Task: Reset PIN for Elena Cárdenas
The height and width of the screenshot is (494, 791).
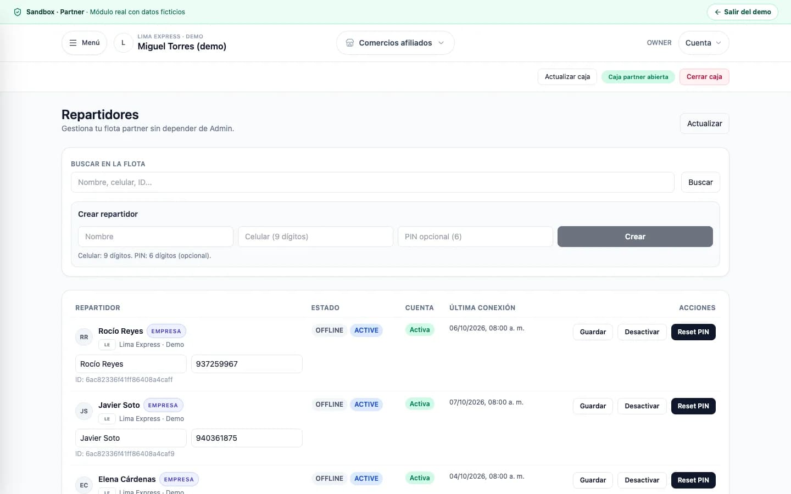Action: coord(693,480)
